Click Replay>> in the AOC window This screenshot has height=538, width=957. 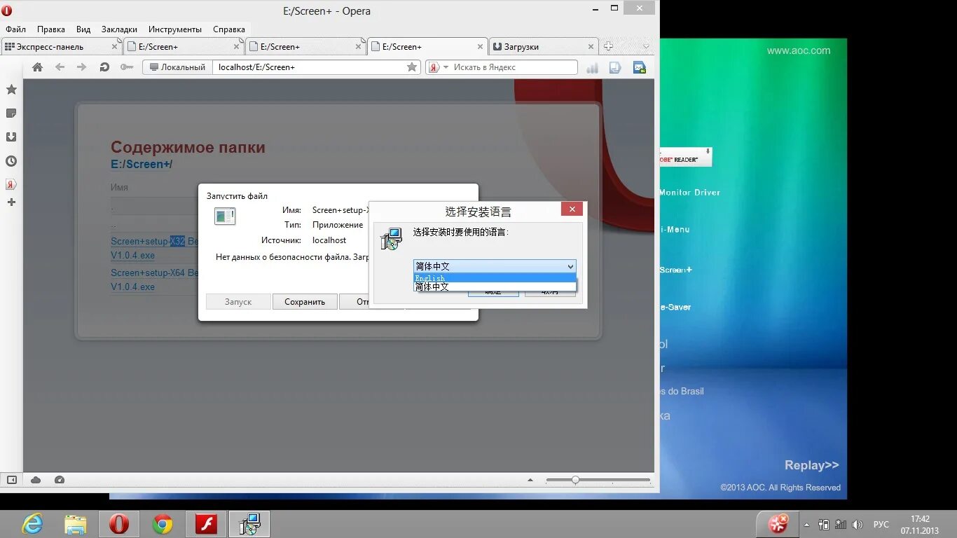click(x=811, y=465)
